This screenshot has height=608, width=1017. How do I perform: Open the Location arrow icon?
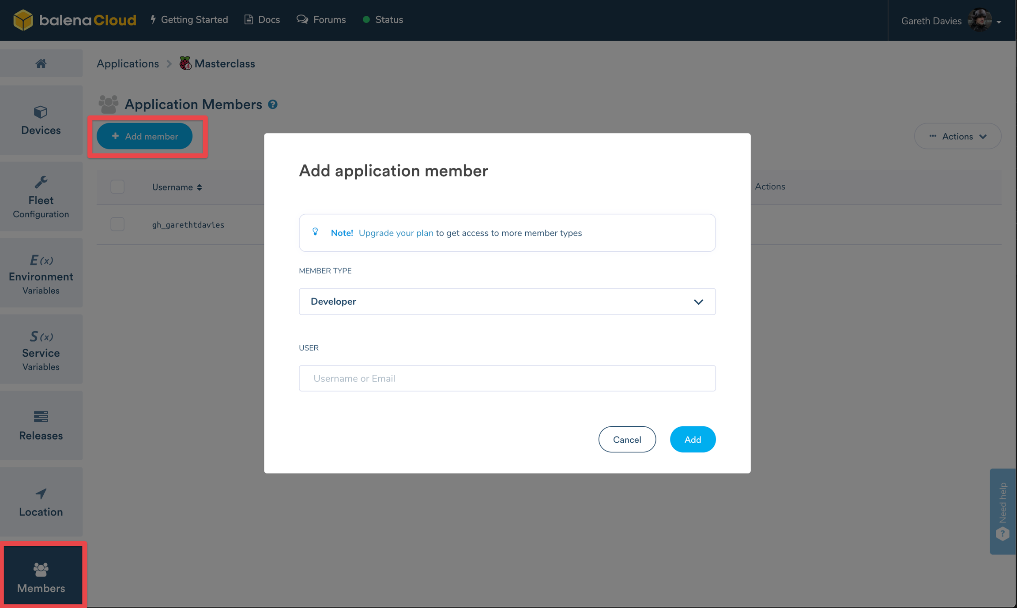(41, 493)
